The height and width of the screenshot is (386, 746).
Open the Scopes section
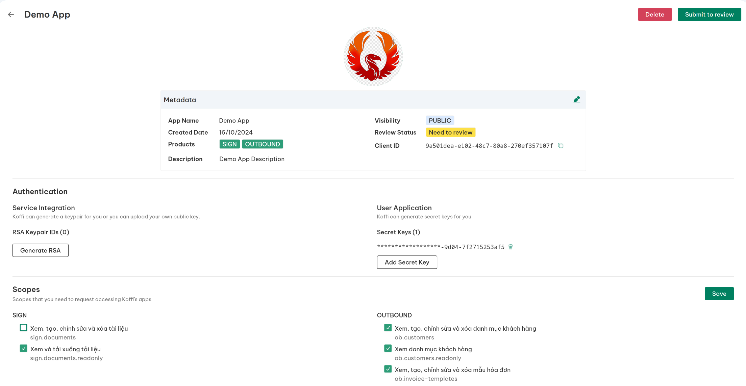click(x=26, y=289)
